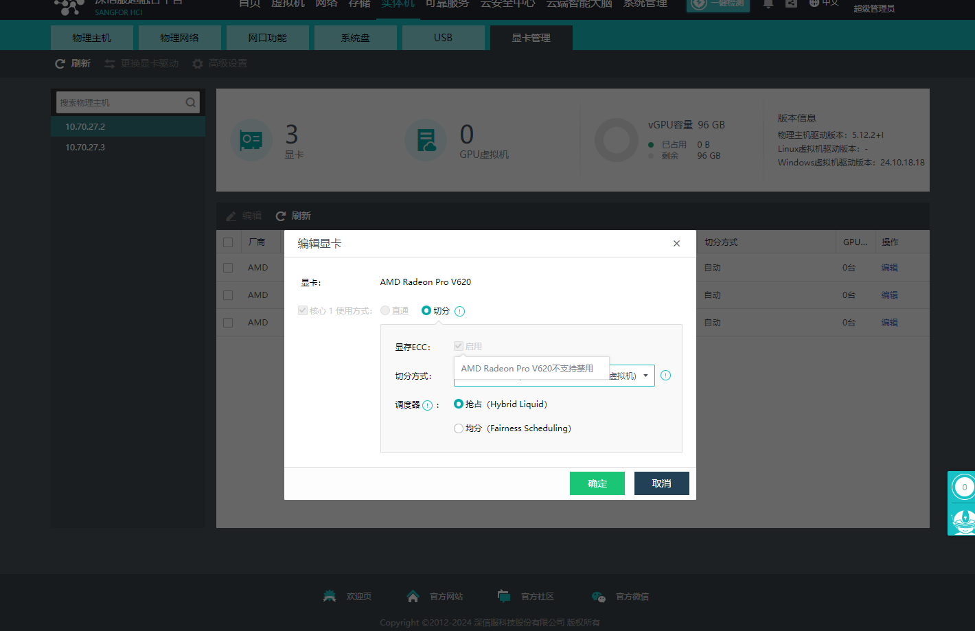The image size is (975, 631).
Task: Click the 确定 confirm button
Action: (x=597, y=483)
